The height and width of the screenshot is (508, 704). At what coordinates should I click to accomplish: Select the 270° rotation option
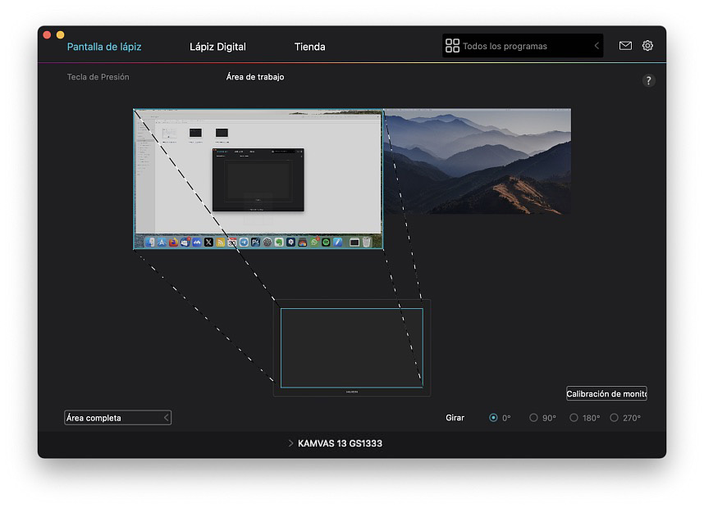coord(614,418)
